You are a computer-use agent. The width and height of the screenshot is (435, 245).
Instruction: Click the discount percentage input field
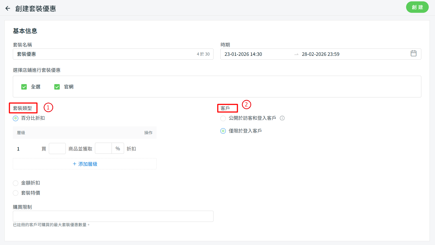[x=103, y=149]
